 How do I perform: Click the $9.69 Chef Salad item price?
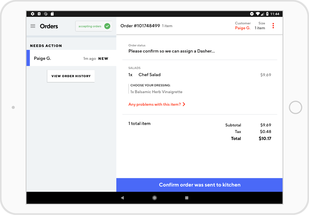(265, 75)
